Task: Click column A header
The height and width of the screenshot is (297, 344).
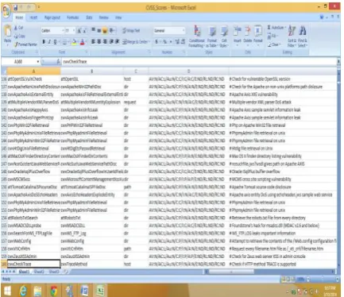Action: [x=33, y=71]
